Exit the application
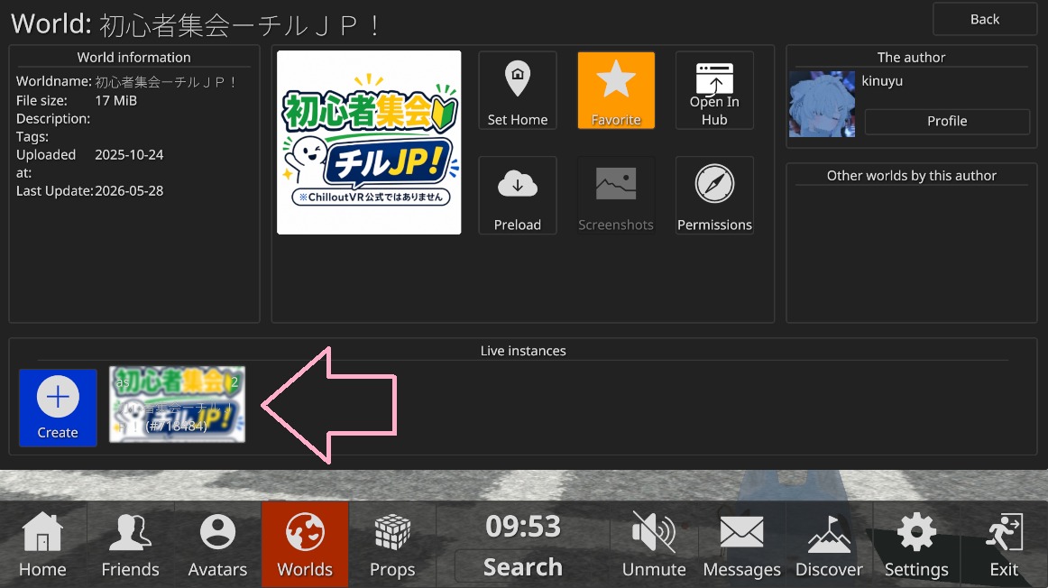Viewport: 1048px width, 588px height. pyautogui.click(x=1004, y=545)
